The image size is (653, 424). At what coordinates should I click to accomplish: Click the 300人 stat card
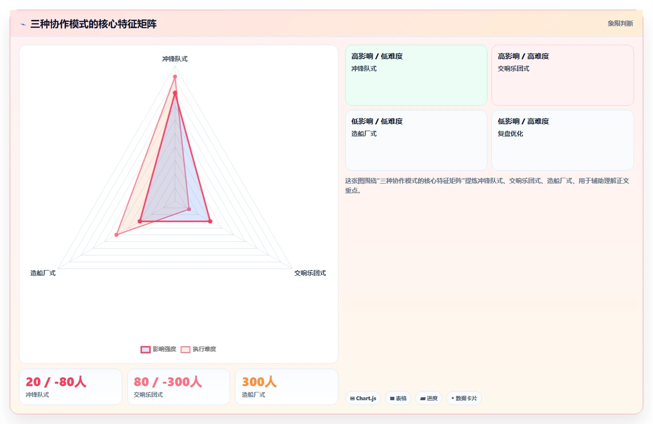pyautogui.click(x=286, y=387)
